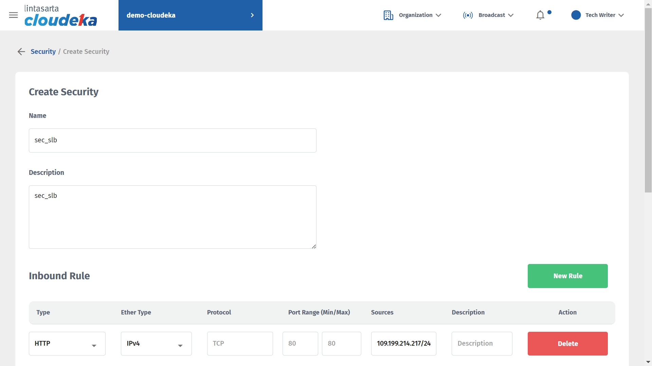Open the hamburger menu icon
This screenshot has width=652, height=366.
13,15
